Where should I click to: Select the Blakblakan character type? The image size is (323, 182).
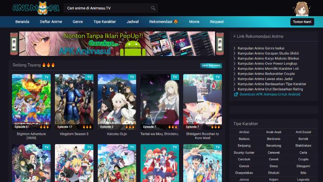[x=303, y=146]
